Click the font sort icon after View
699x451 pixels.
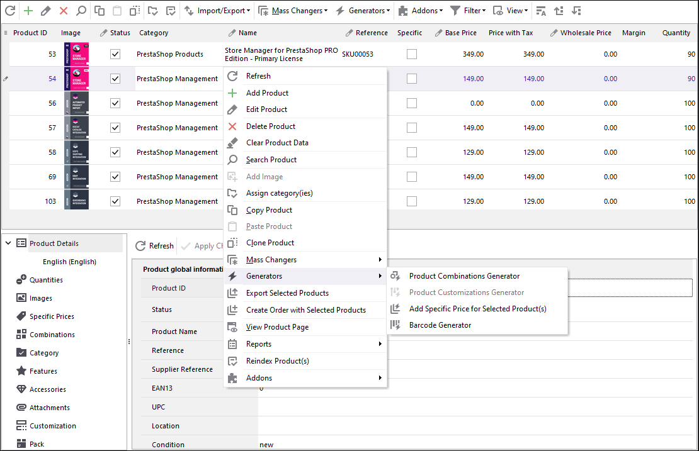541,11
